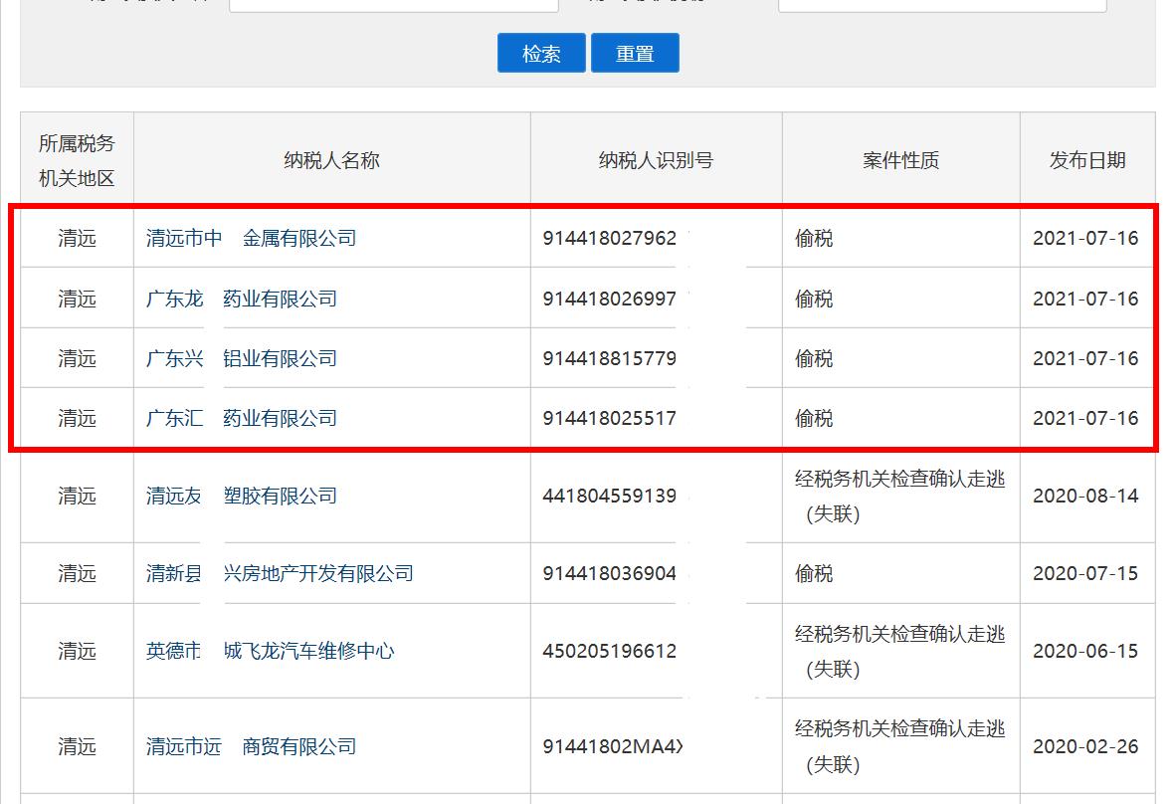Click the 发布日期 column header
Screen dimensions: 1173x804
[x=1086, y=157]
